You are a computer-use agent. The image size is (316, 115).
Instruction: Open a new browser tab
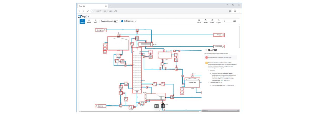(111, 6)
